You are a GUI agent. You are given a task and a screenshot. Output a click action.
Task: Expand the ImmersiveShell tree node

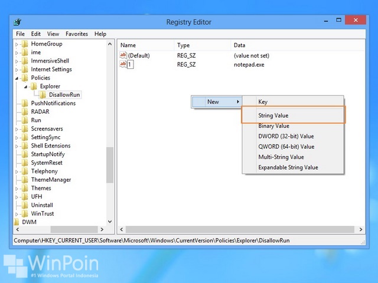click(17, 61)
